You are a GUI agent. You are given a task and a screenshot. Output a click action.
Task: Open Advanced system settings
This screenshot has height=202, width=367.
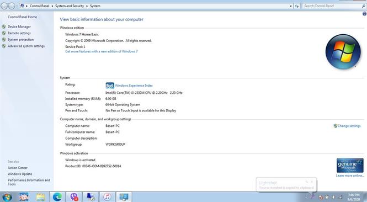pos(26,46)
